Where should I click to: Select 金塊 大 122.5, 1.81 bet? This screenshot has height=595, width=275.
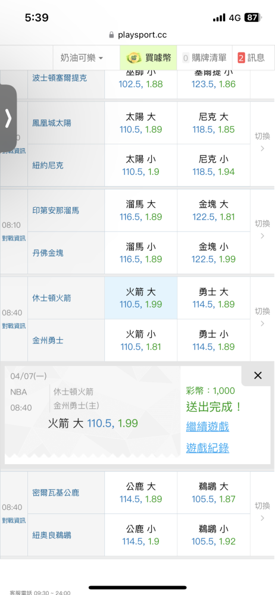click(214, 211)
